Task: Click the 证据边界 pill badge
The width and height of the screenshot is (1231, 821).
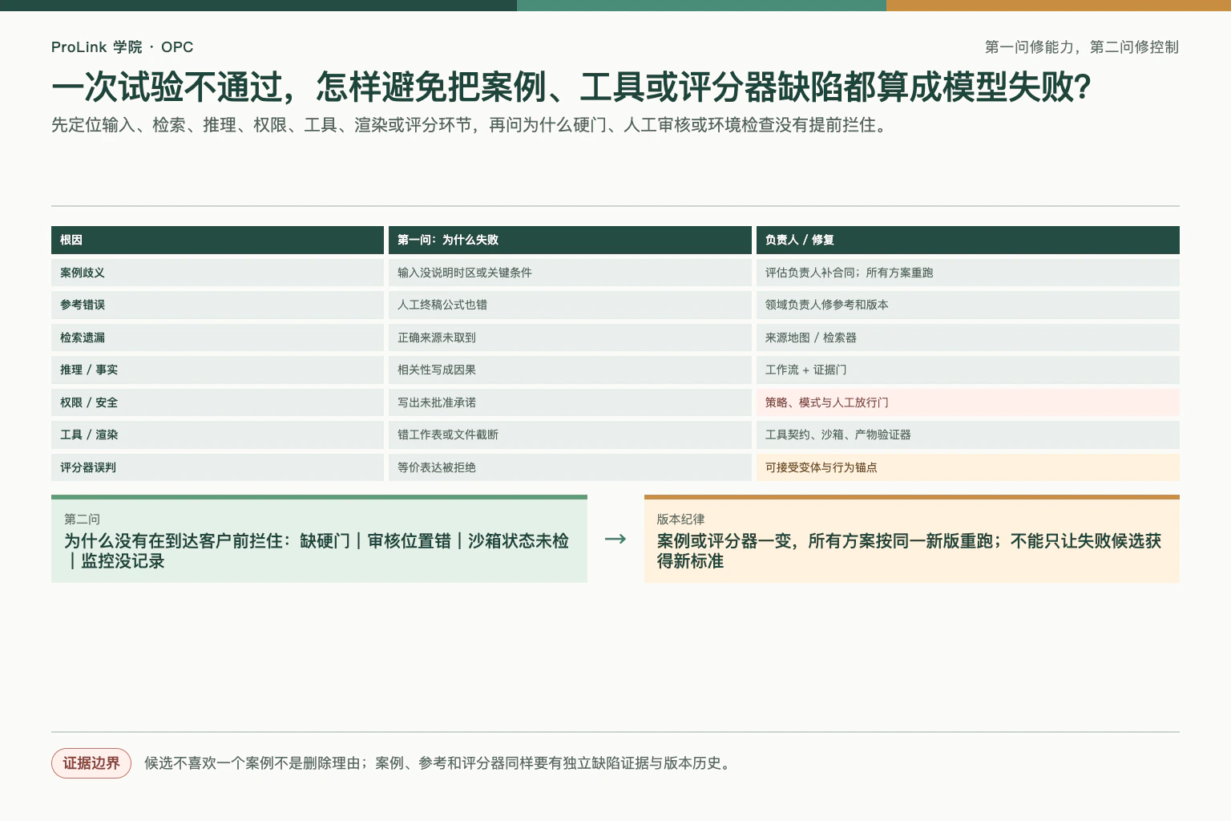Action: point(91,763)
